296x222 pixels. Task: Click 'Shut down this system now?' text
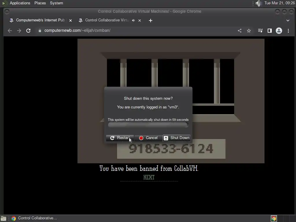148,98
